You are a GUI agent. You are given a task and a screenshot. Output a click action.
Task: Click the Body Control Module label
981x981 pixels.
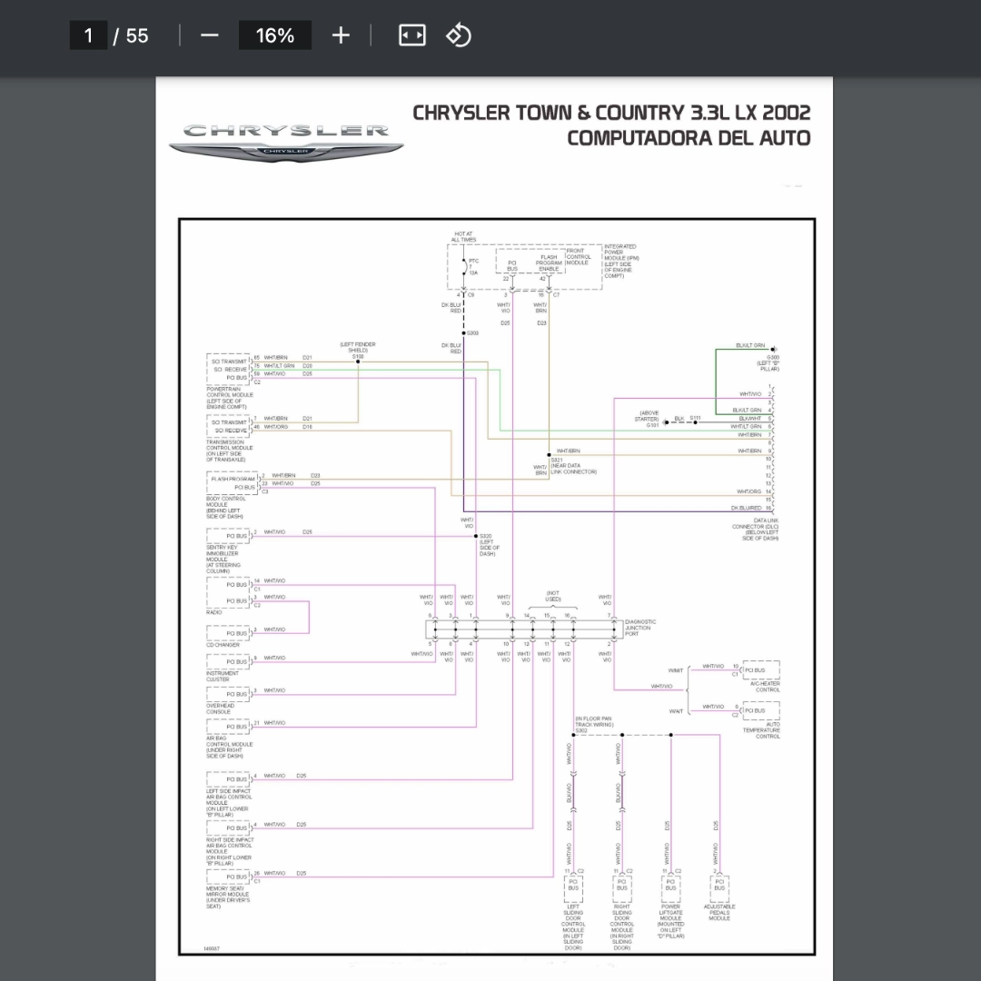[226, 508]
